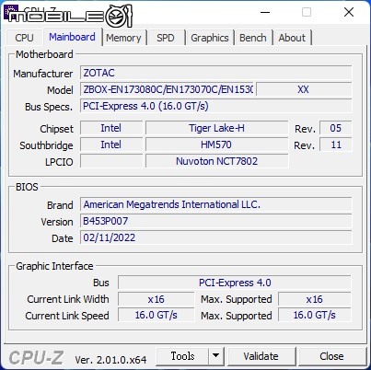Screen dimensions: 371x370
Task: Click the Chipset Intel vendor field
Action: (111, 128)
